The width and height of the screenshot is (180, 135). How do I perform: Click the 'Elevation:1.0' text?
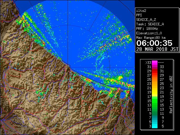point(149,33)
